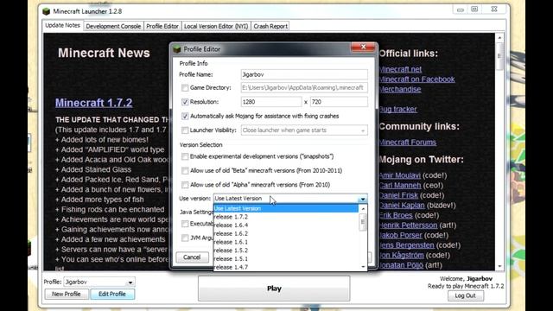
Task: Allow old Beta minecraft versions checkbox
Action: click(185, 171)
